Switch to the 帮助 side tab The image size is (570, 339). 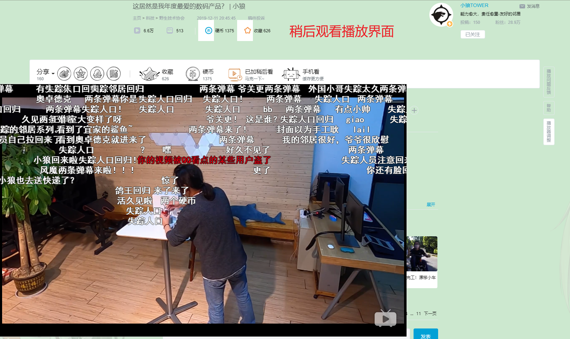[x=548, y=108]
